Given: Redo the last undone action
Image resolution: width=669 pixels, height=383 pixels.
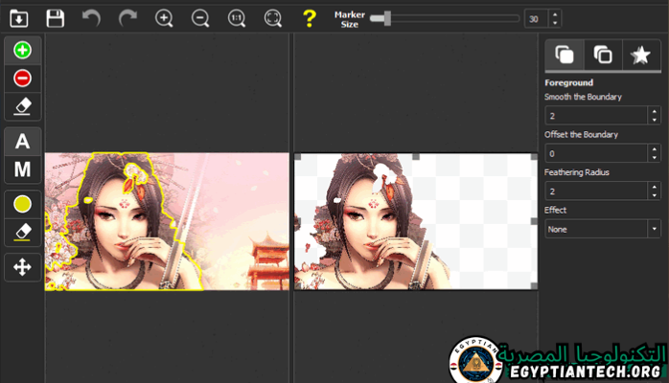Looking at the screenshot, I should (x=127, y=17).
